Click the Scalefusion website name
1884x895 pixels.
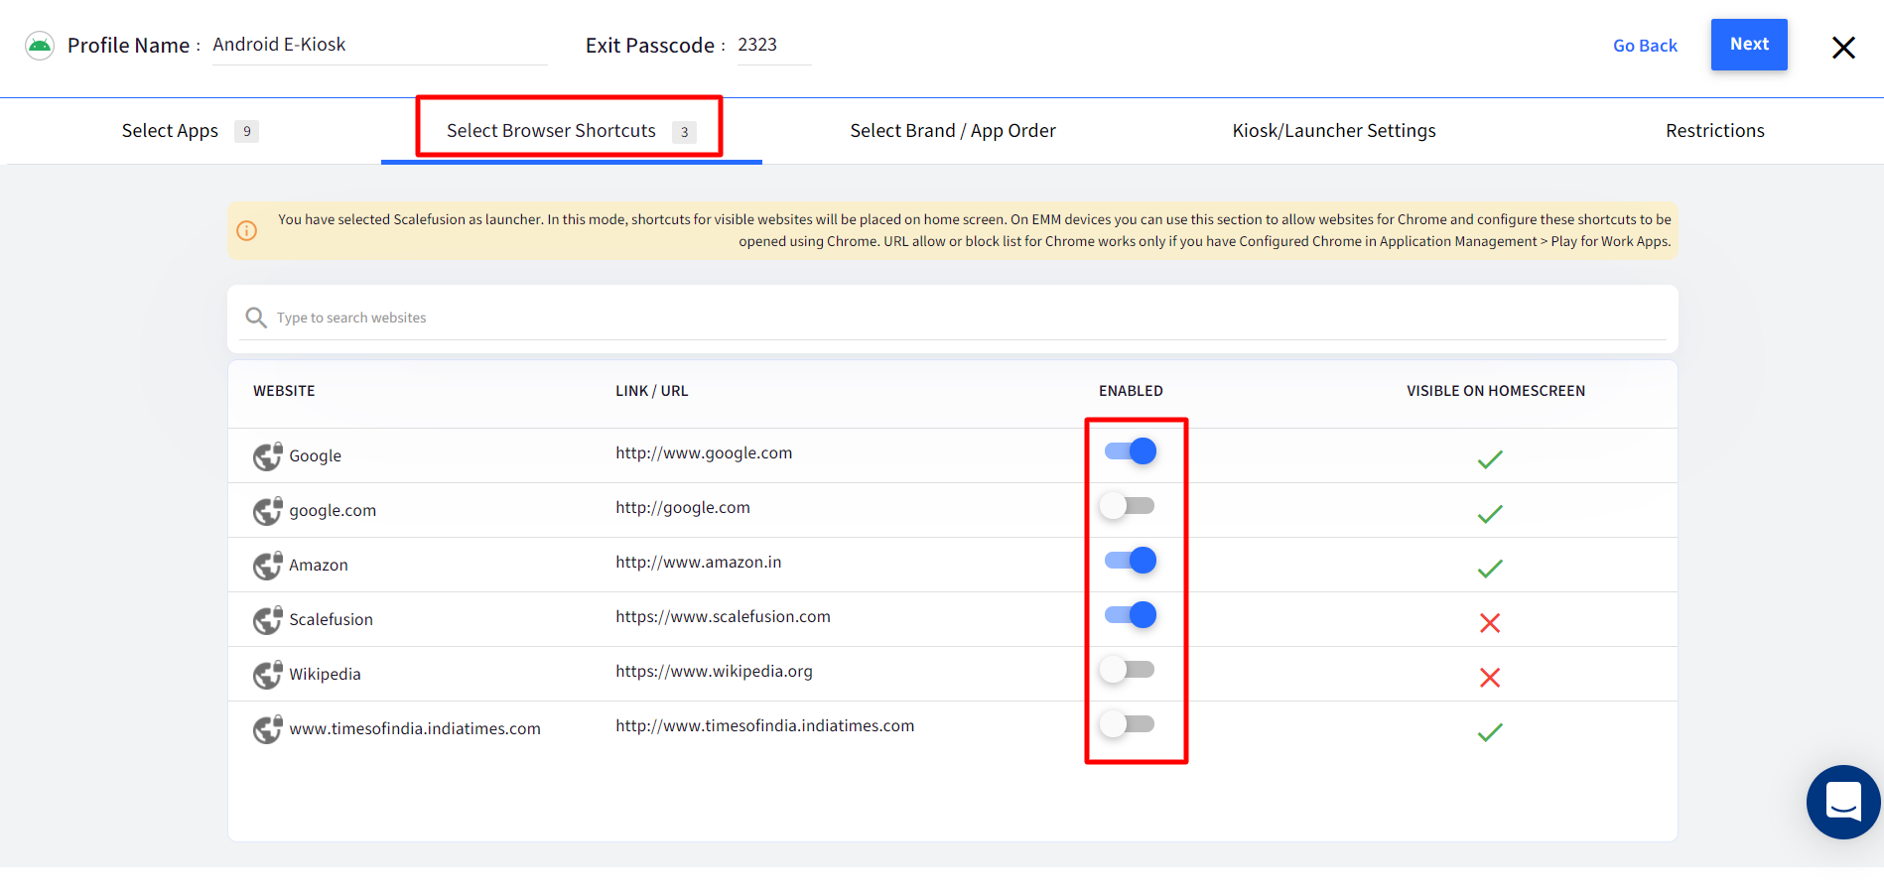(331, 620)
